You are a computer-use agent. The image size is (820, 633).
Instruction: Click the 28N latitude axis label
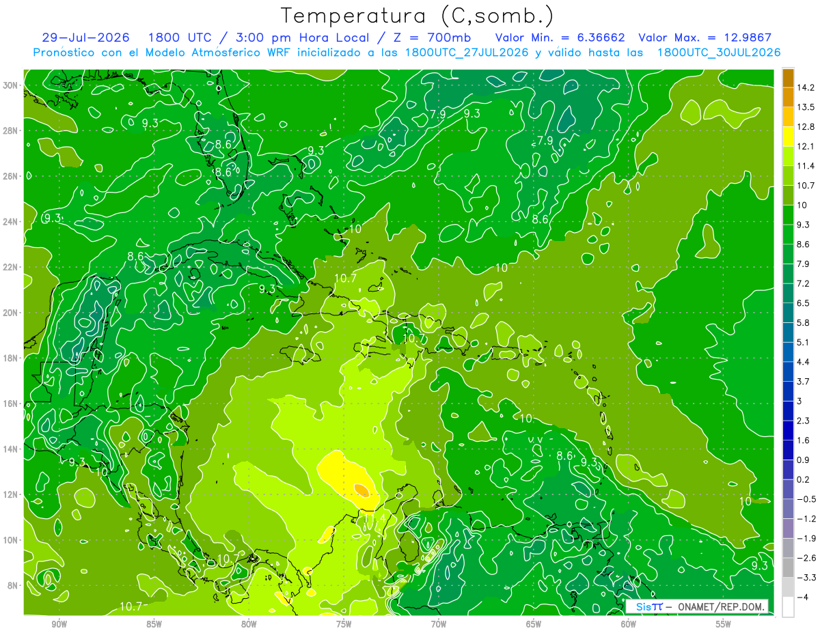pos(10,130)
